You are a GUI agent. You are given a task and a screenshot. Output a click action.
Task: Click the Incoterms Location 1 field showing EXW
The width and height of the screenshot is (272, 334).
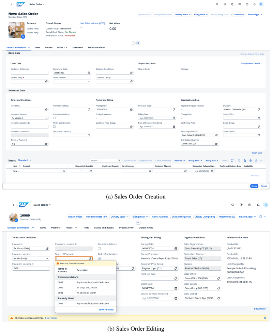[x=31, y=268]
